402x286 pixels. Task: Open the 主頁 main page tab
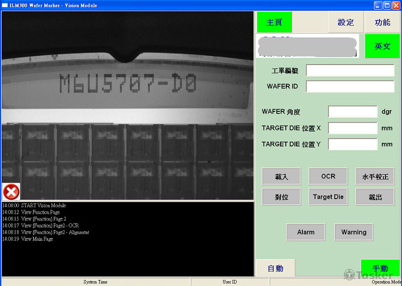(x=274, y=22)
